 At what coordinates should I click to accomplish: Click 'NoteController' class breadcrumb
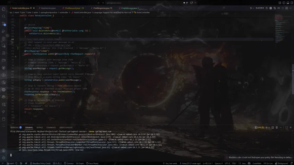tap(143, 13)
